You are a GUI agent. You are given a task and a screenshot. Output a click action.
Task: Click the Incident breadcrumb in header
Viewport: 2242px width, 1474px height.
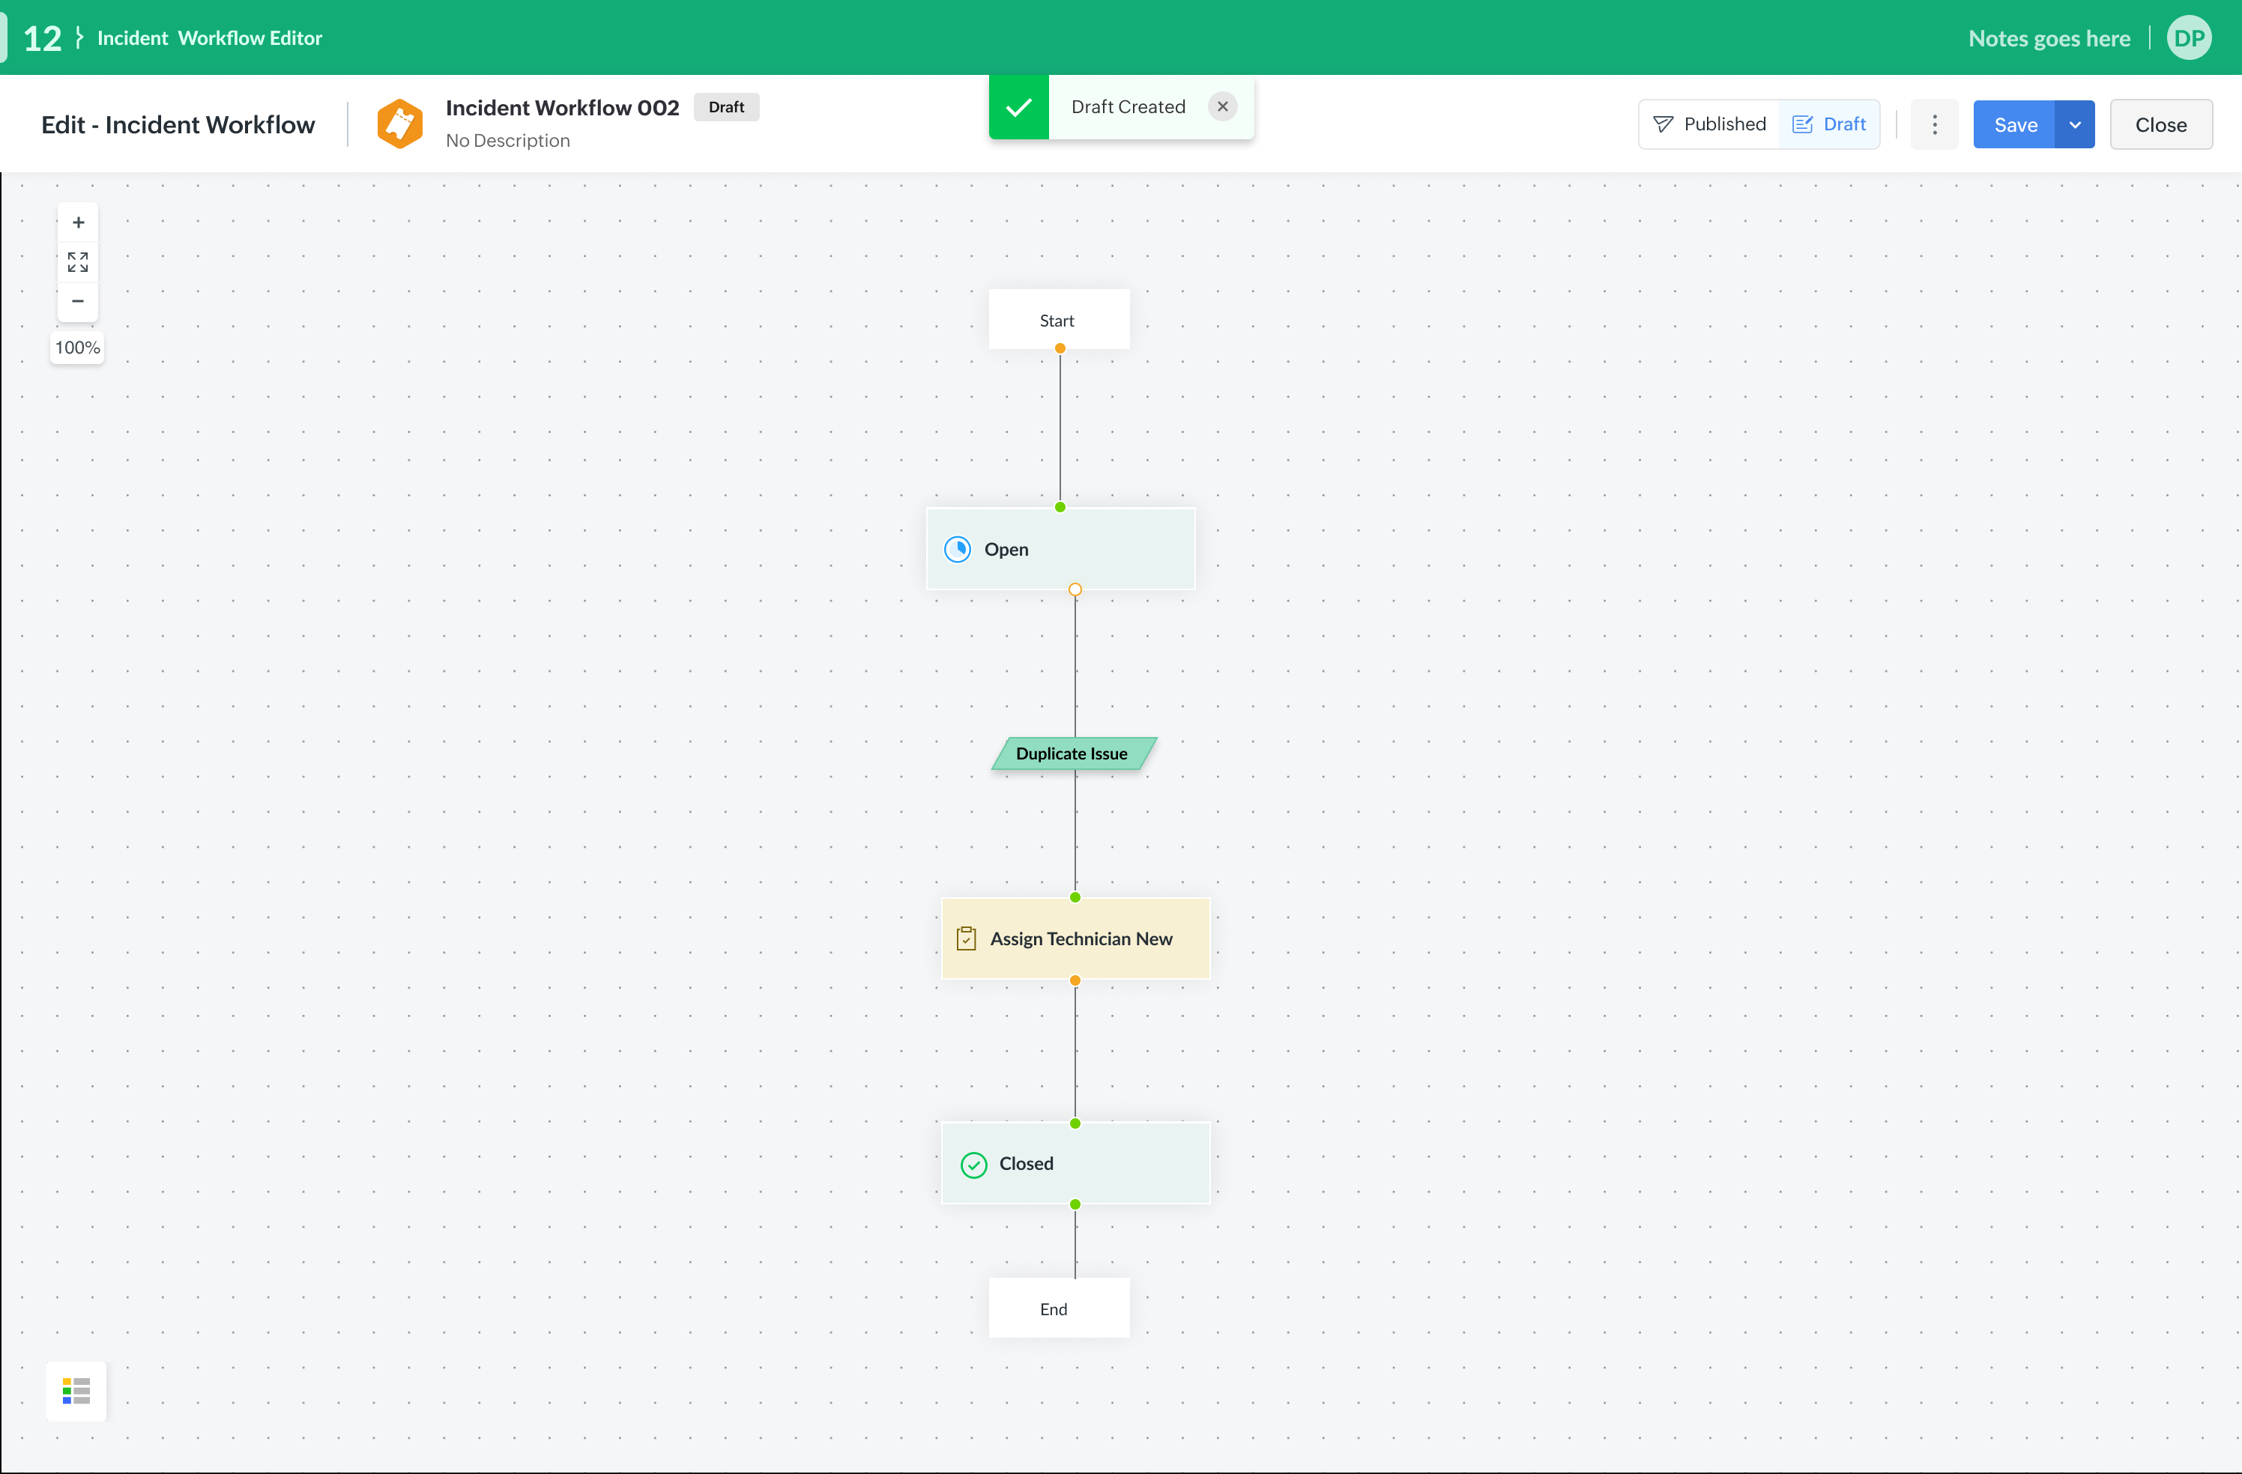coord(132,39)
